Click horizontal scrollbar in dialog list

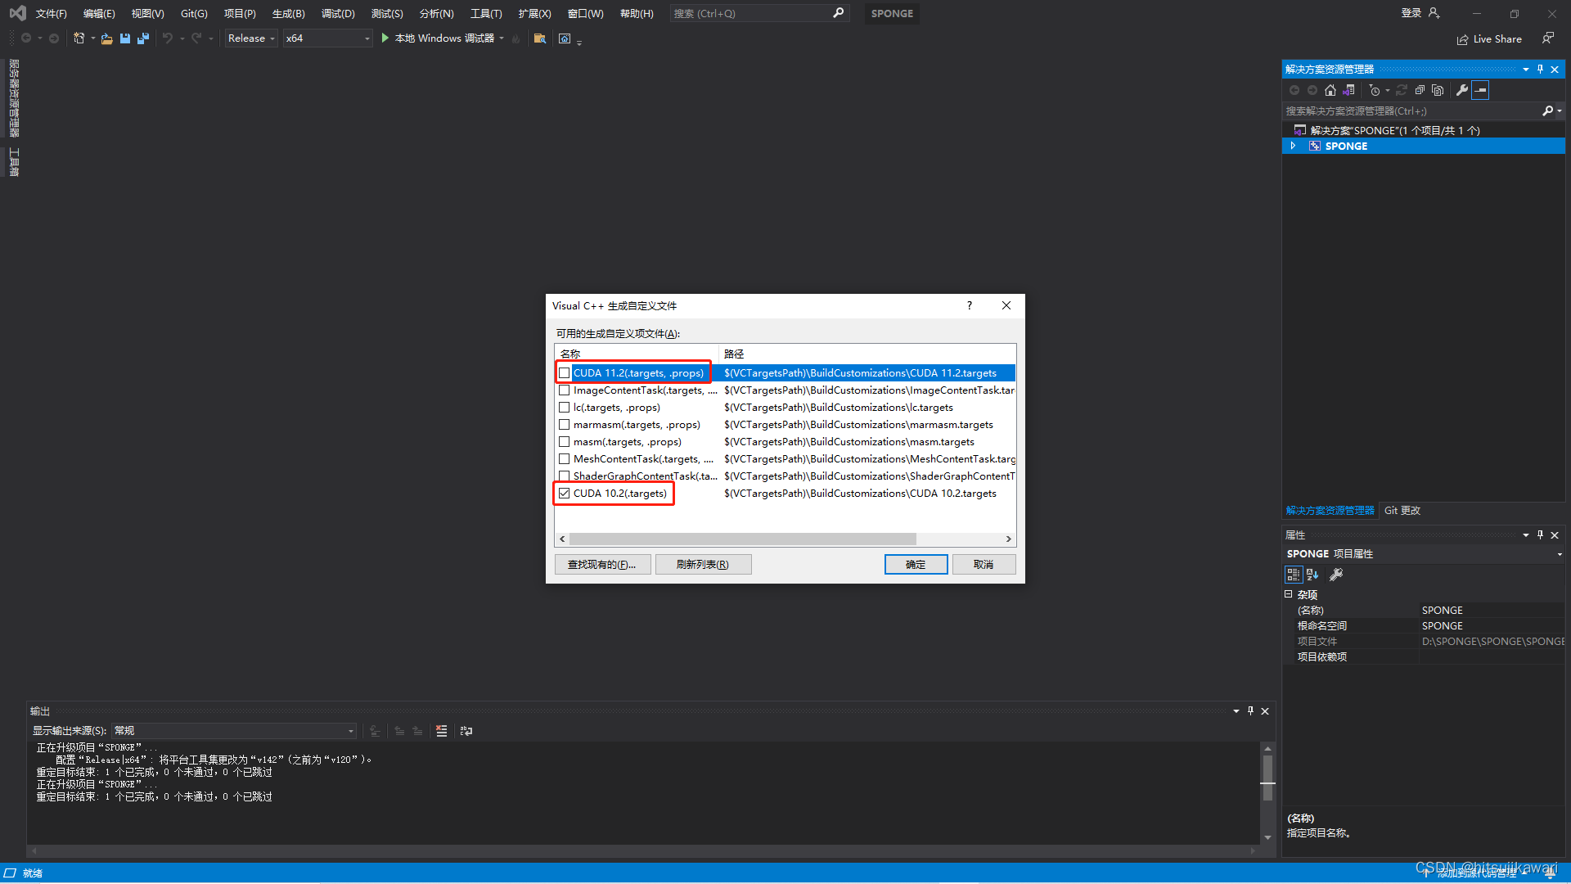(743, 539)
